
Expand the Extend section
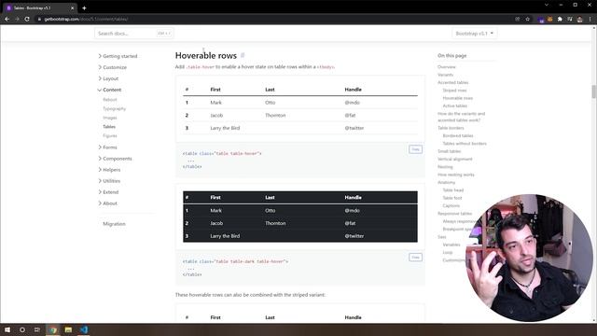tap(108, 192)
